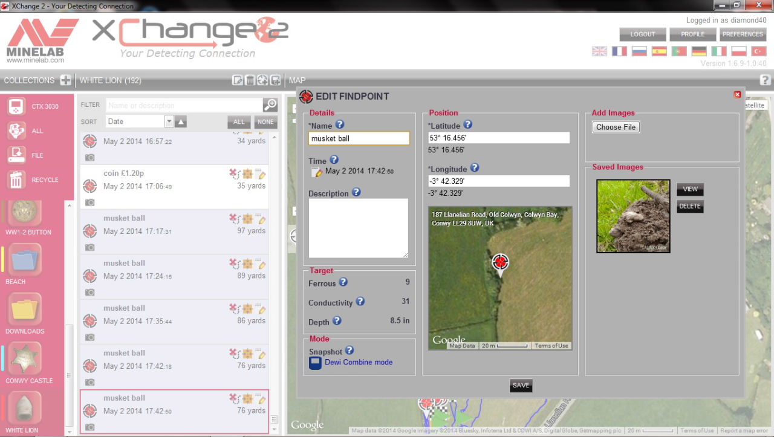Close the Edit Findpoint dialog

pyautogui.click(x=737, y=94)
